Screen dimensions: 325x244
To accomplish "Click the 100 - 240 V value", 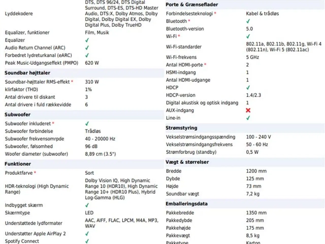I will pos(258,137).
